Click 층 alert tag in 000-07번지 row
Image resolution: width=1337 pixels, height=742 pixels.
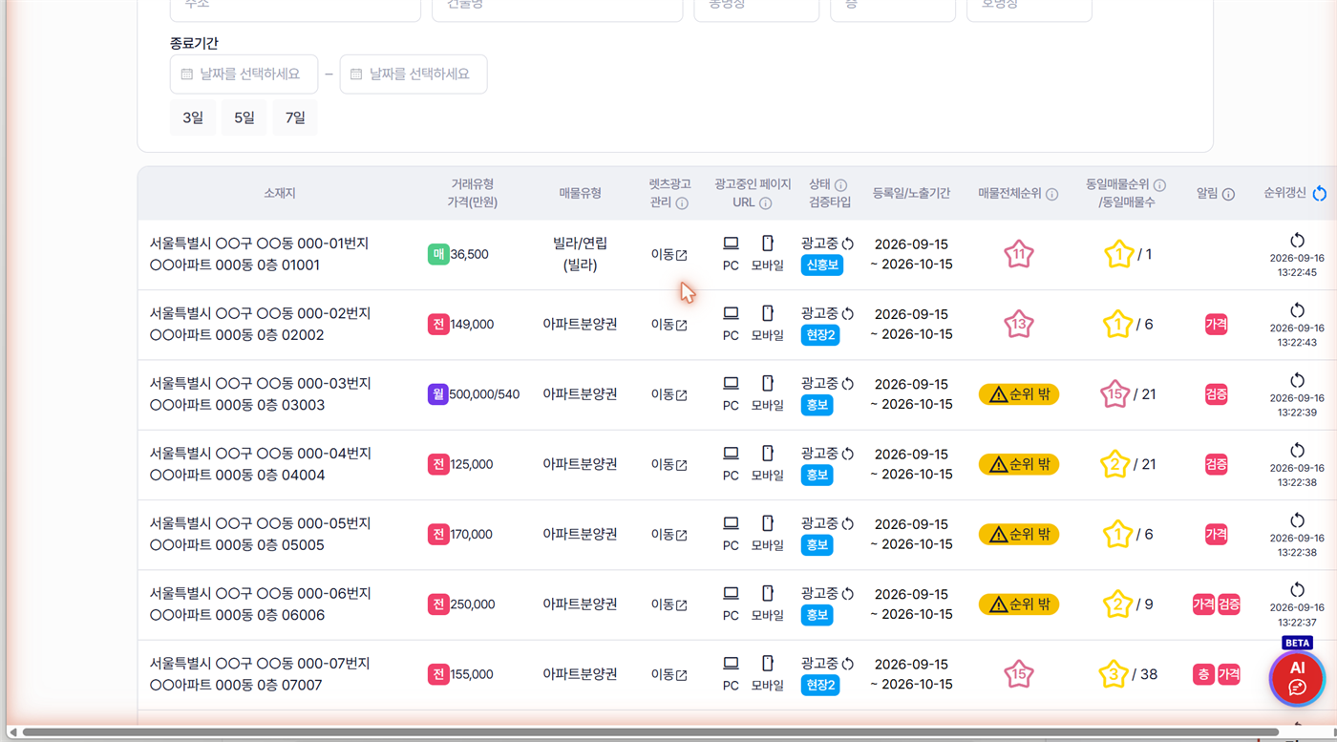(1203, 674)
